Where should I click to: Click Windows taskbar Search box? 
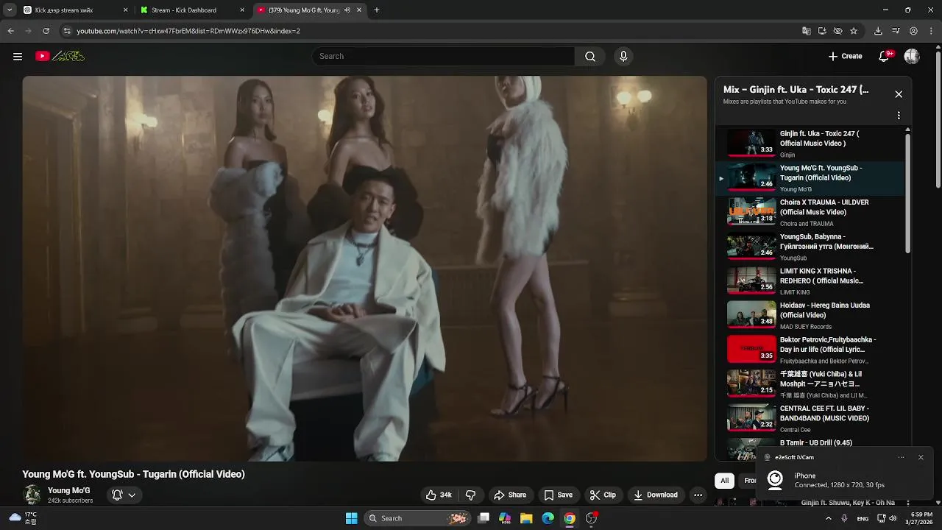click(417, 518)
